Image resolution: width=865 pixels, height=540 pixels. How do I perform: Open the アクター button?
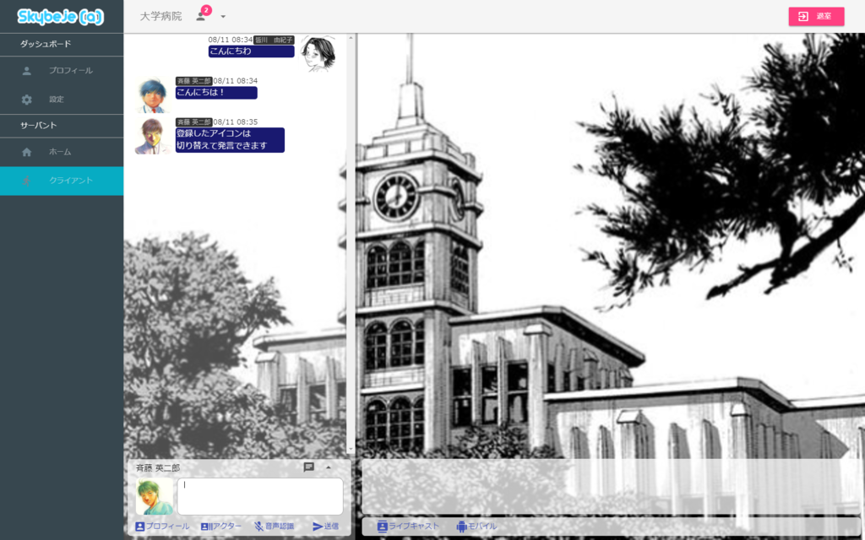click(221, 526)
